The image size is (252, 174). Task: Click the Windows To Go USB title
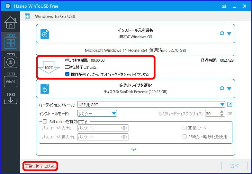(x=55, y=16)
